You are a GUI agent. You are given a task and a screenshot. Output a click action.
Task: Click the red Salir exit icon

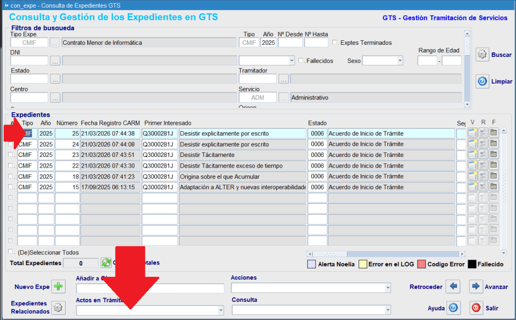pos(476,307)
